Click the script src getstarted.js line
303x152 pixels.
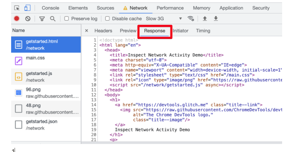click(177, 85)
